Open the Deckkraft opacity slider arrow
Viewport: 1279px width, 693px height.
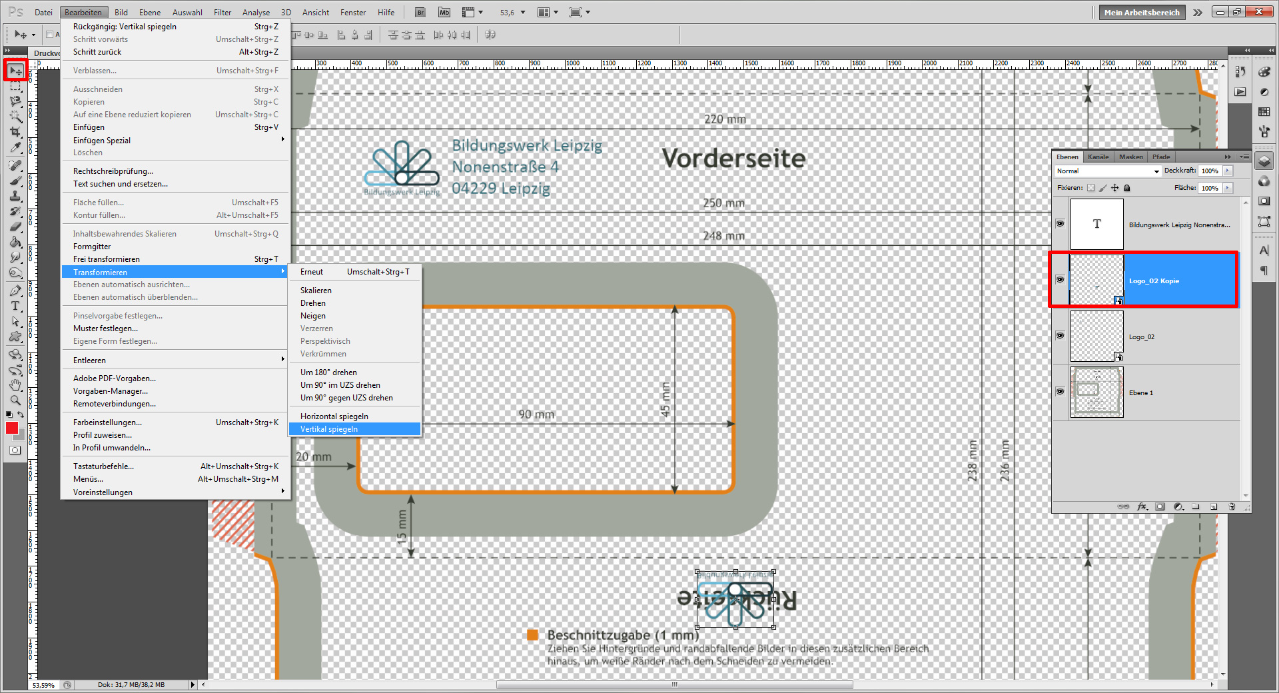point(1227,171)
